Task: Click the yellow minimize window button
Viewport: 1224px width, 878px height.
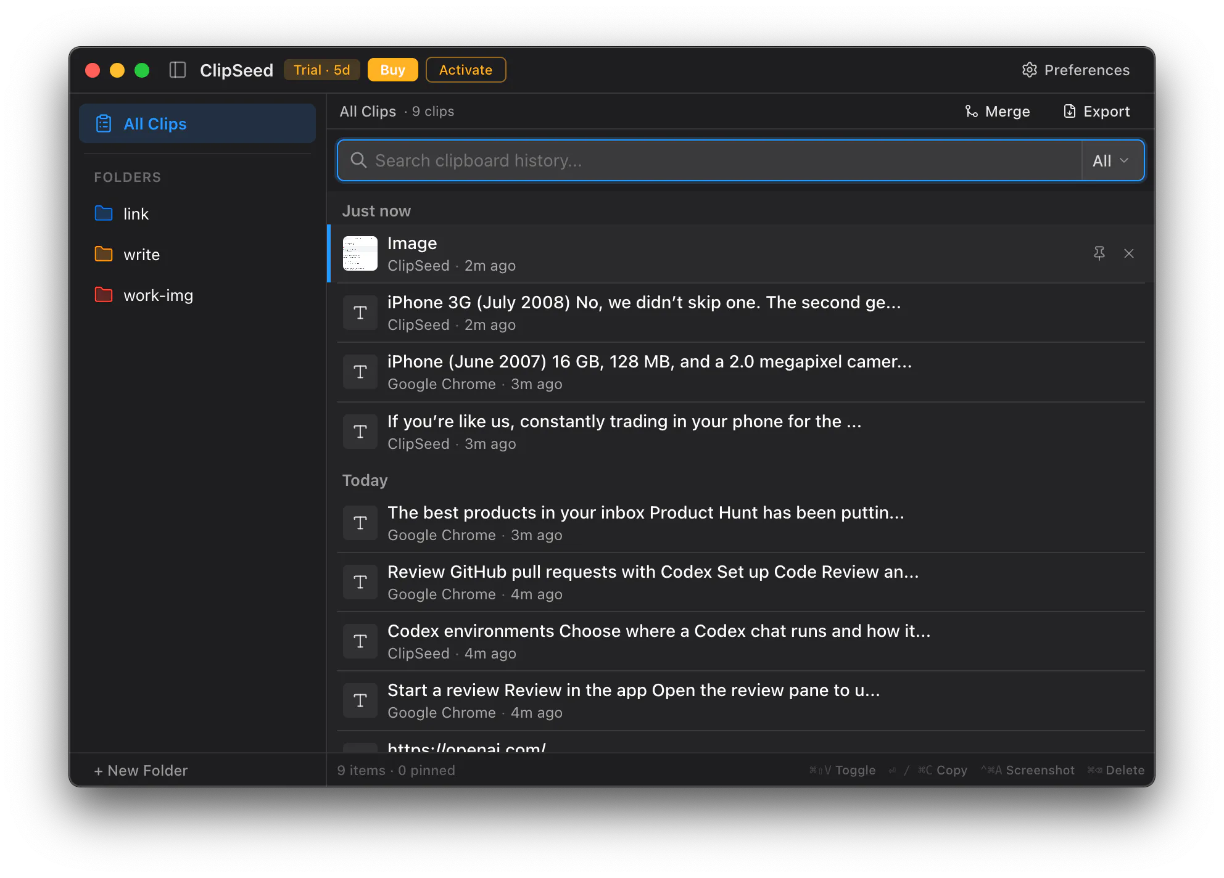Action: click(x=117, y=70)
